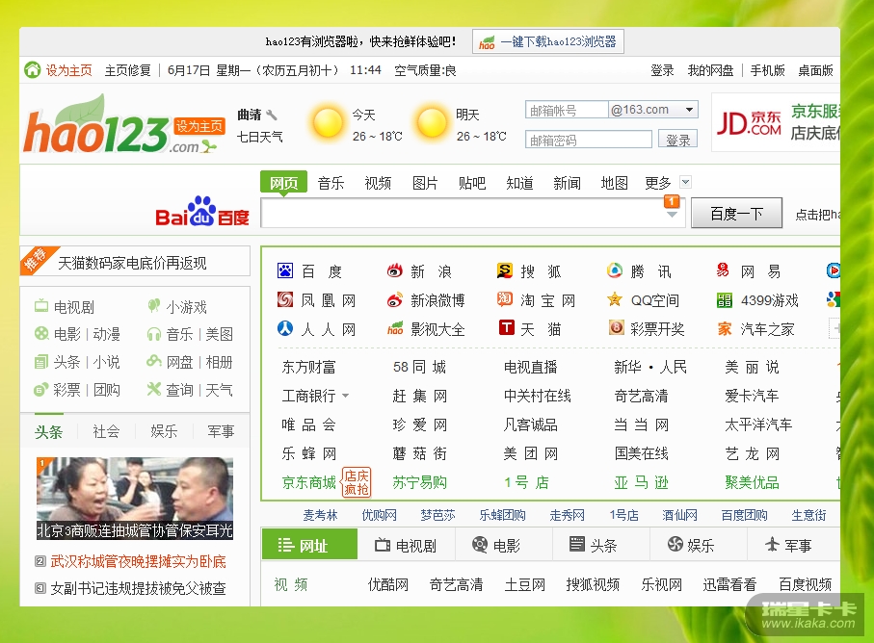874x643 pixels.
Task: Open the 手机版 link
Action: [767, 70]
